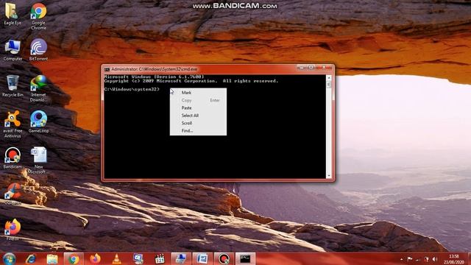Image resolution: width=471 pixels, height=265 pixels.
Task: Open Action Center flag tray icon
Action: pyautogui.click(x=410, y=259)
